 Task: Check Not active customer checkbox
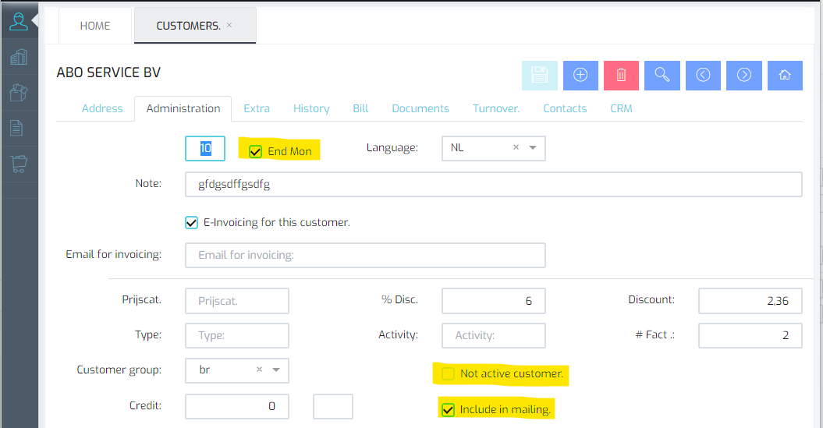point(448,373)
